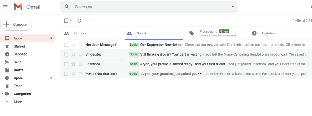Image resolution: width=312 pixels, height=116 pixels.
Task: Check the Fakebook email checkbox
Action: [x=66, y=64]
